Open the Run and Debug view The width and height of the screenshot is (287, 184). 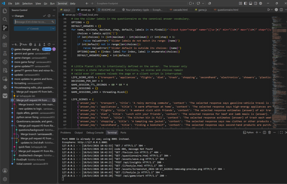click(x=5, y=36)
